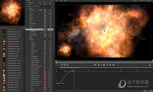Click the rewind double-arrow button
The image size is (153, 92).
tap(98, 65)
